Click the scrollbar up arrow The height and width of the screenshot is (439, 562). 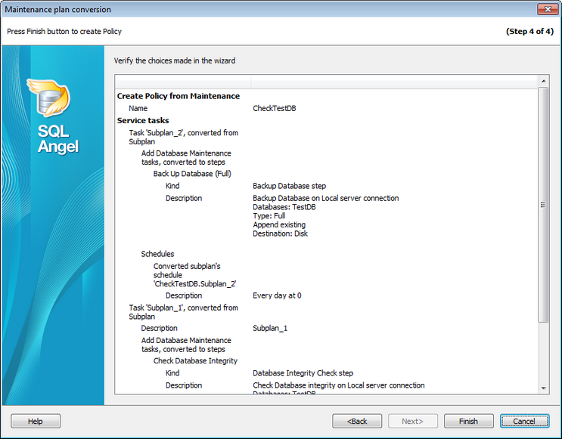(x=543, y=82)
